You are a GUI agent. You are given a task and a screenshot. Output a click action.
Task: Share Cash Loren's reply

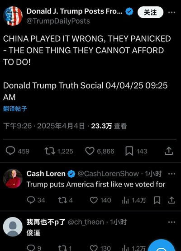point(171,200)
